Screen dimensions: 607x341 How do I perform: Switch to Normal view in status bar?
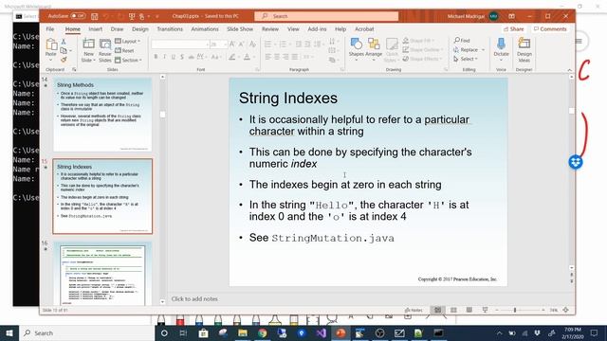pos(438,310)
